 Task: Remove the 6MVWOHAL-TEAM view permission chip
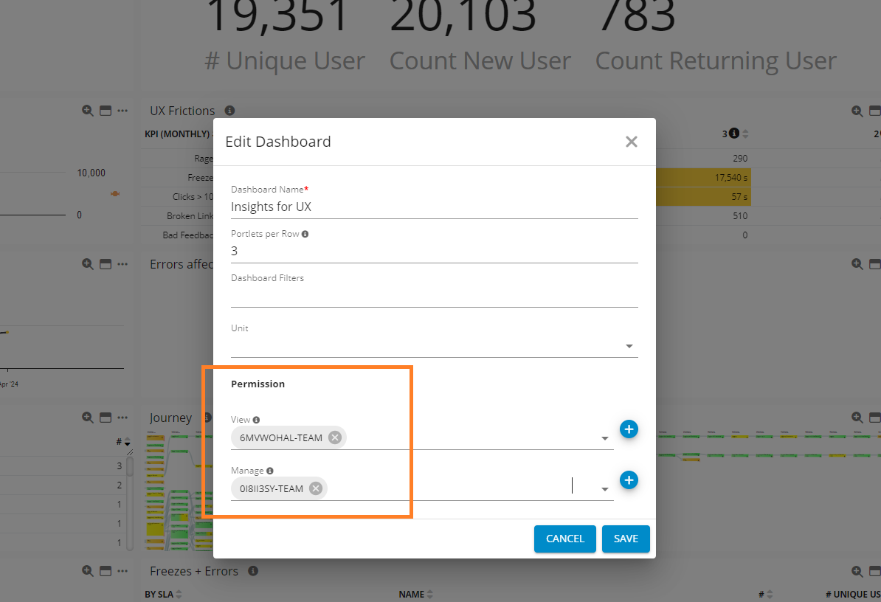point(334,437)
